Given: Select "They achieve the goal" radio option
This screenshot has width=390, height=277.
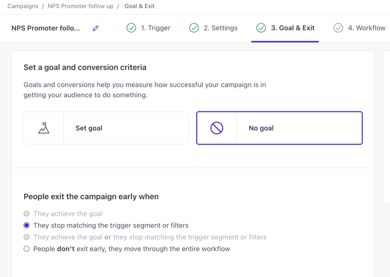Looking at the screenshot, I should click(x=26, y=213).
